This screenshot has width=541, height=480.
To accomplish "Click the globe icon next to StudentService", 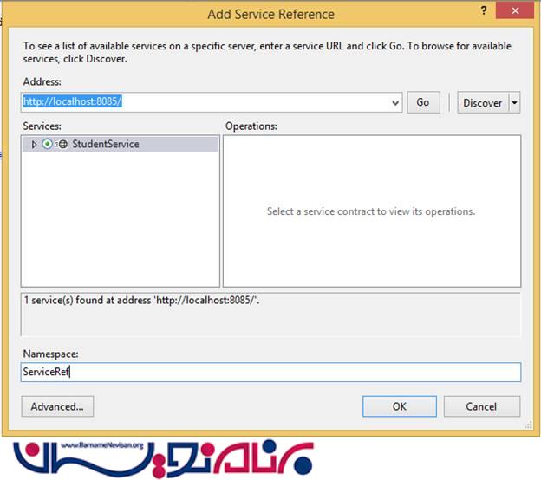I will point(62,144).
